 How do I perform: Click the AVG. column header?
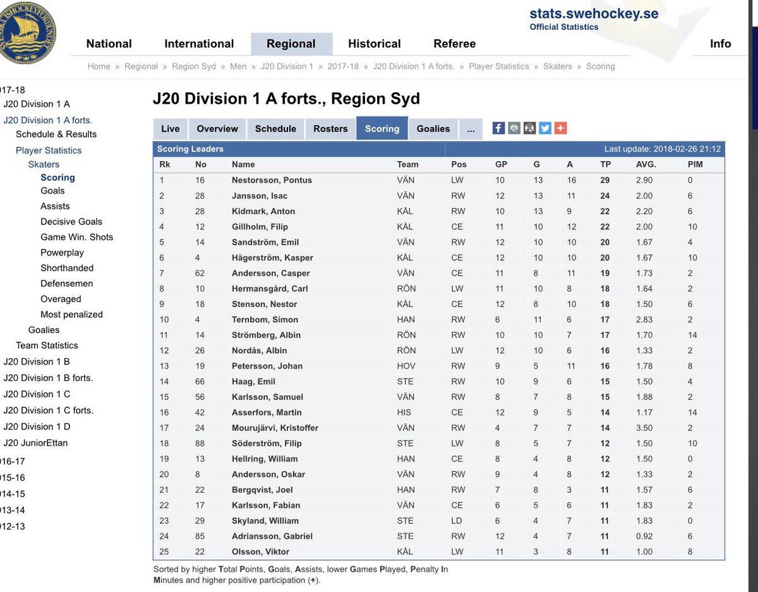click(x=646, y=164)
